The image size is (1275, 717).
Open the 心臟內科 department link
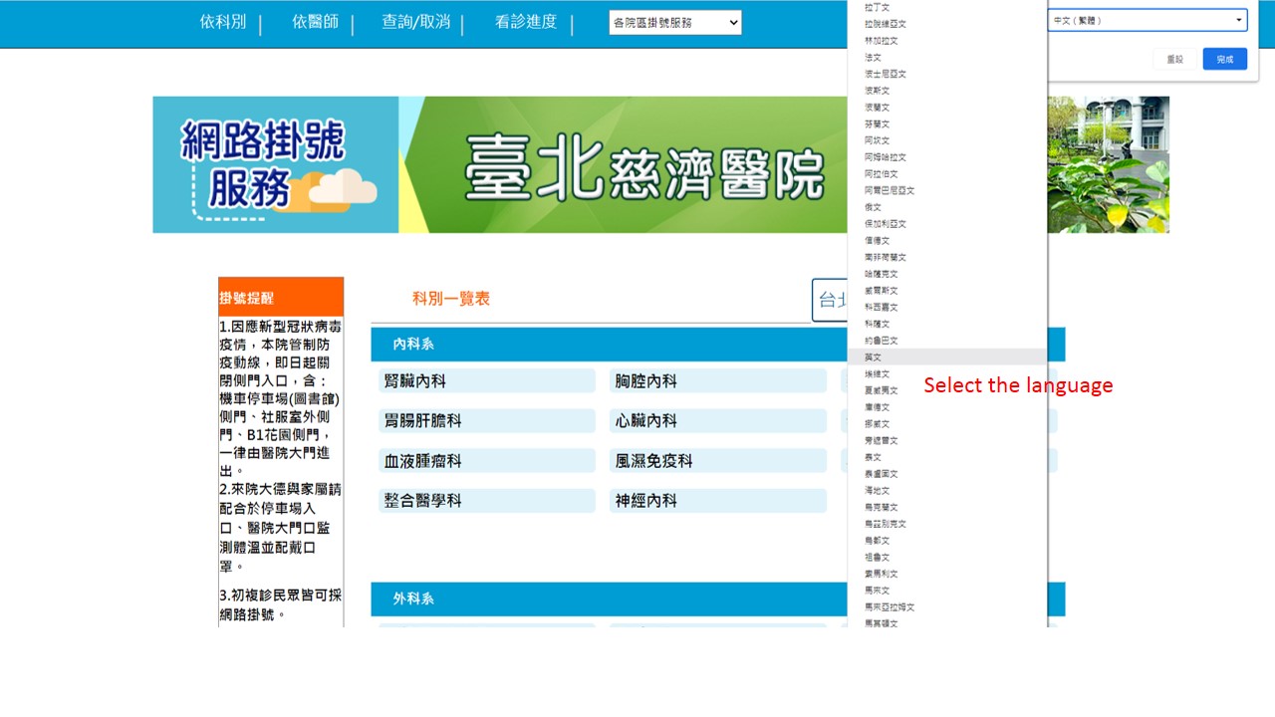[x=718, y=421]
